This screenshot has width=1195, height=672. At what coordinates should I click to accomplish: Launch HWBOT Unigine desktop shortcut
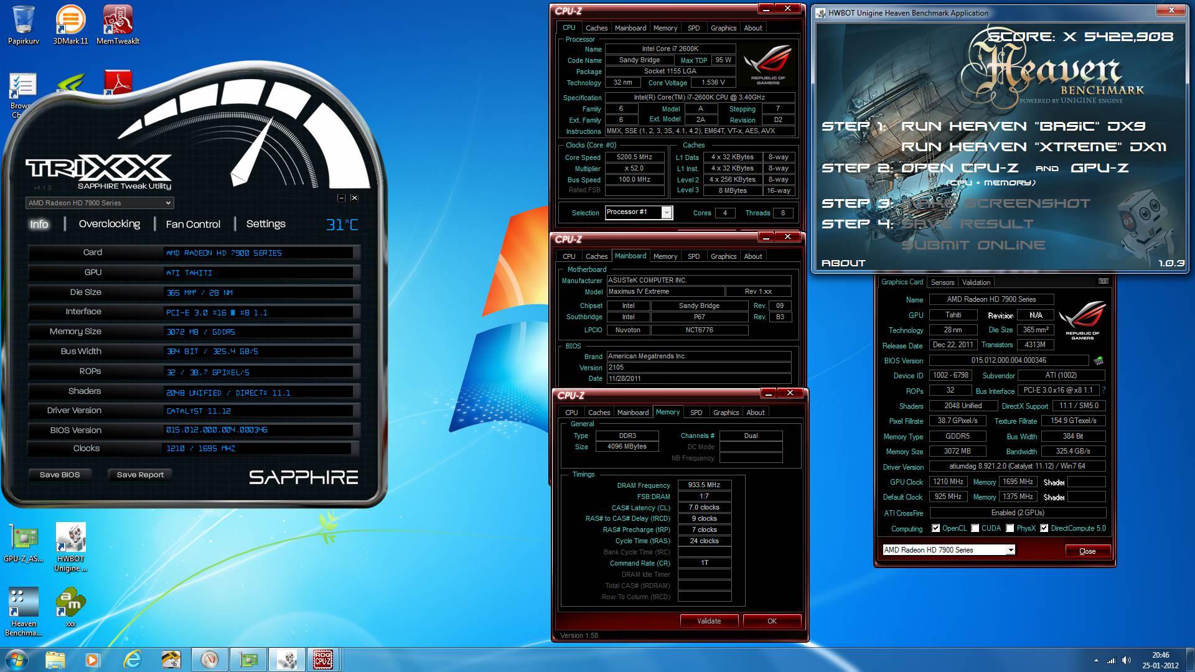click(70, 546)
